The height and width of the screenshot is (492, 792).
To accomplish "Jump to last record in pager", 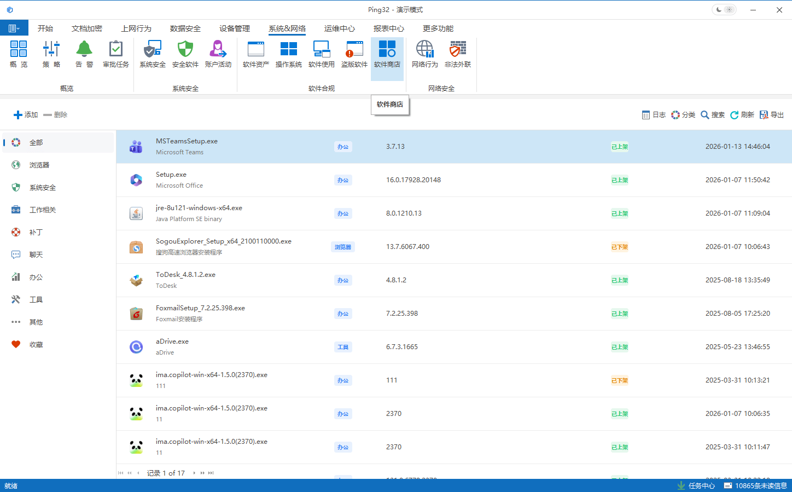I will [211, 473].
